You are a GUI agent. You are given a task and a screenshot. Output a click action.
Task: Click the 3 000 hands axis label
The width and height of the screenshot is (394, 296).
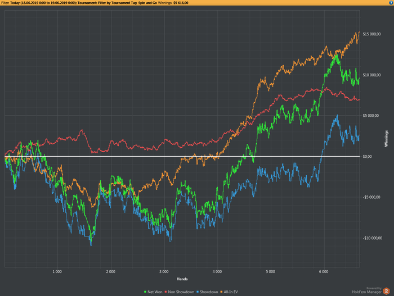coord(164,272)
